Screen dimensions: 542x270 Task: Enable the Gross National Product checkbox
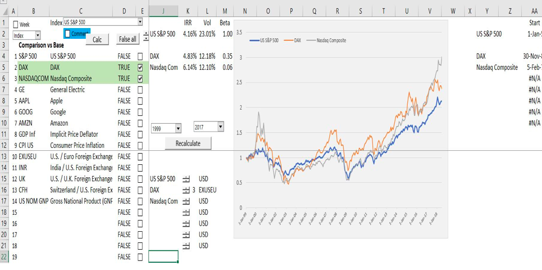(140, 201)
